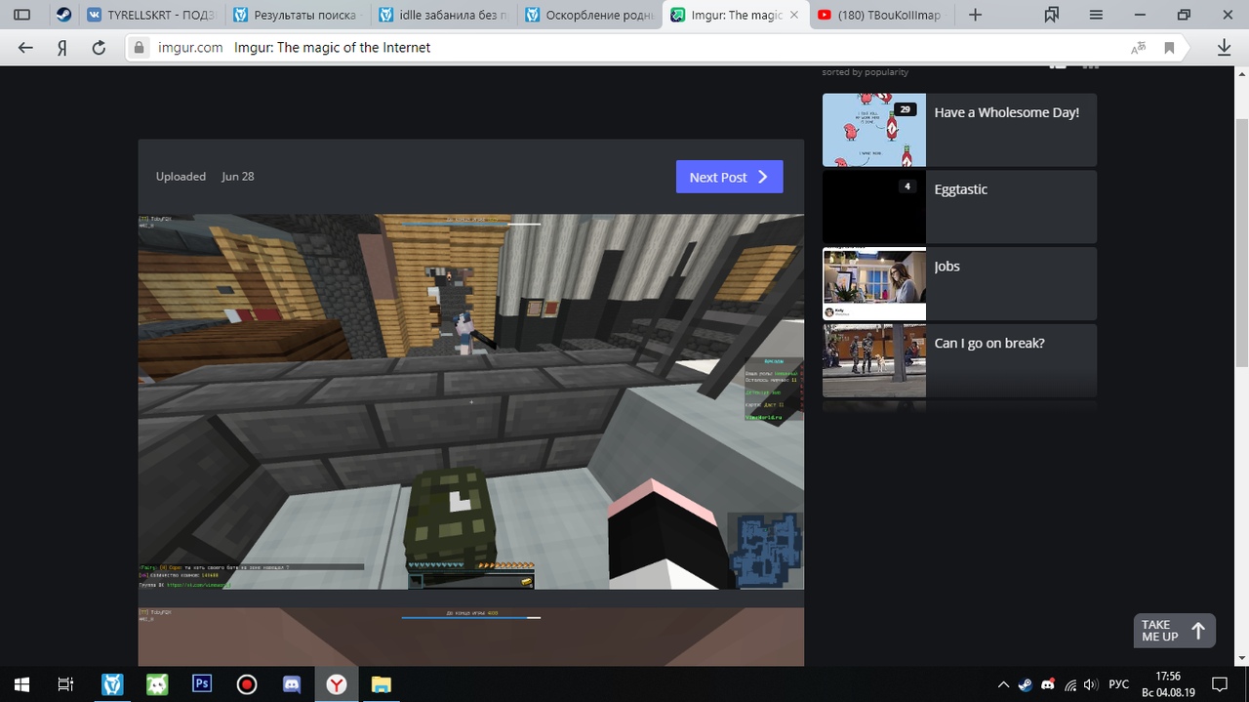
Task: Switch to the idlle забанила tab
Action: click(x=445, y=15)
